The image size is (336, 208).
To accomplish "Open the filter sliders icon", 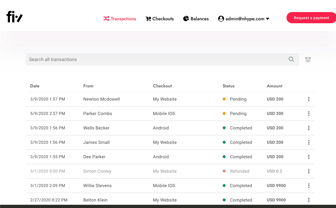I will 308,59.
